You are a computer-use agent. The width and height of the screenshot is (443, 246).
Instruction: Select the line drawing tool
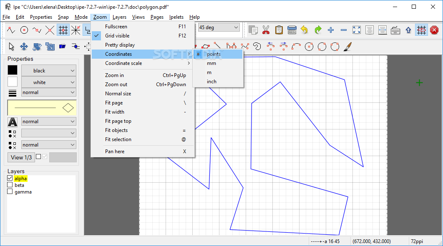coord(217,46)
